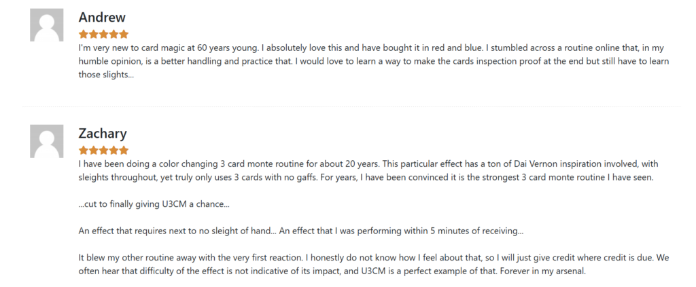Viewport: 696px width, 287px height.
Task: Select the reviewer name Zachary
Action: 103,133
